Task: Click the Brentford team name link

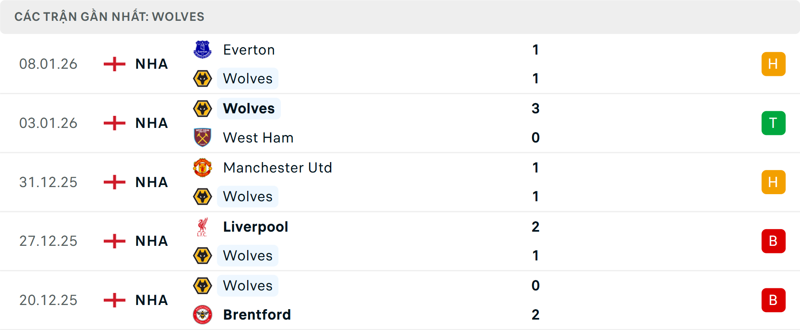Action: 257,315
